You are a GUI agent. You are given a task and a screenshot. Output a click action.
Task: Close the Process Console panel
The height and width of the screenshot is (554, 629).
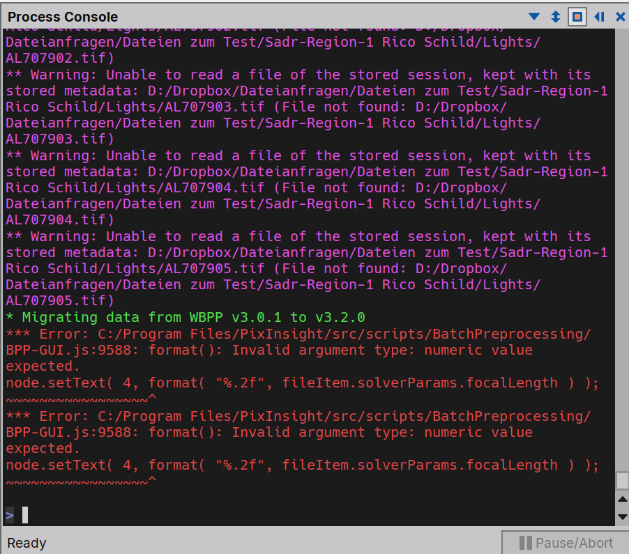pos(620,17)
